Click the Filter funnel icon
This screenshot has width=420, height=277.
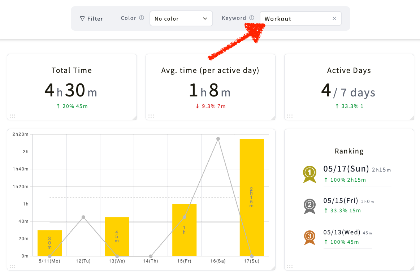point(82,18)
